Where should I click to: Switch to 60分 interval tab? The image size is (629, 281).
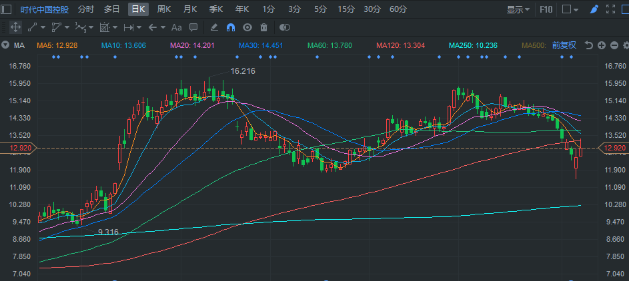(x=398, y=9)
